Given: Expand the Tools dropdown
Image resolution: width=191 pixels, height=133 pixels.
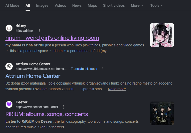Looking at the screenshot, I should 157,5.
